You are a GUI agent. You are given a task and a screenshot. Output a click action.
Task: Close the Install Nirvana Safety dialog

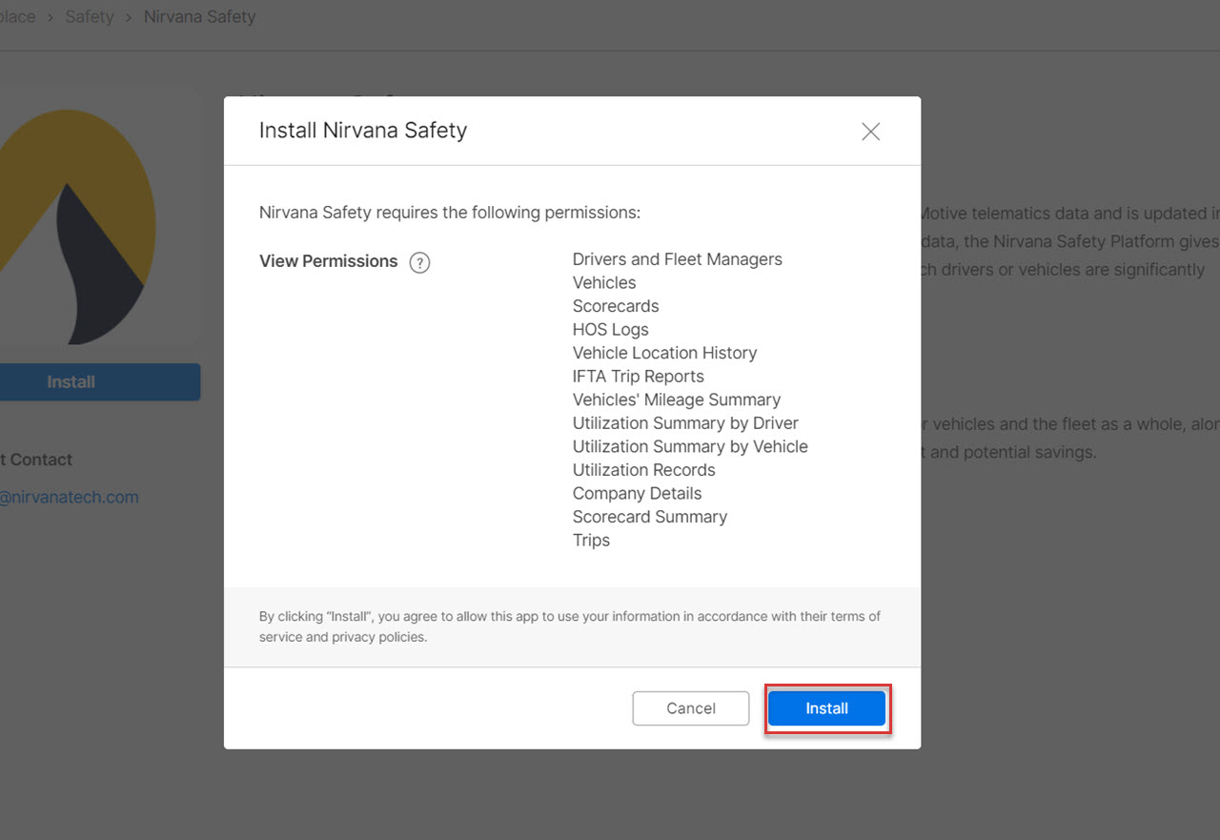coord(870,133)
